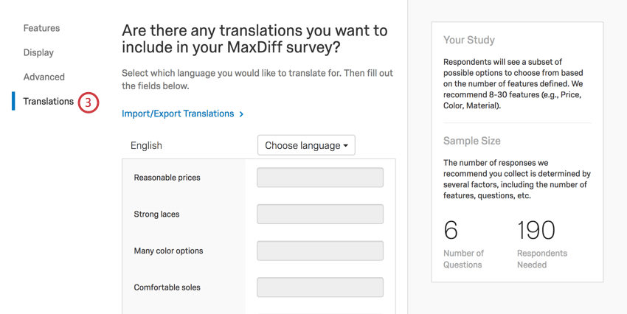
Task: Select the Translations tab
Action: [x=48, y=101]
